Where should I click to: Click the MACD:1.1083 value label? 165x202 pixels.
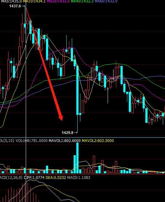click(79, 178)
